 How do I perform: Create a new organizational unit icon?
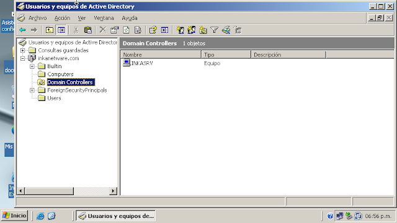click(203, 30)
